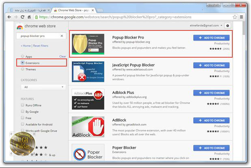The height and width of the screenshot is (168, 251).
Task: Click the star rating of Popup Blocker Pro
Action: coord(216,49)
